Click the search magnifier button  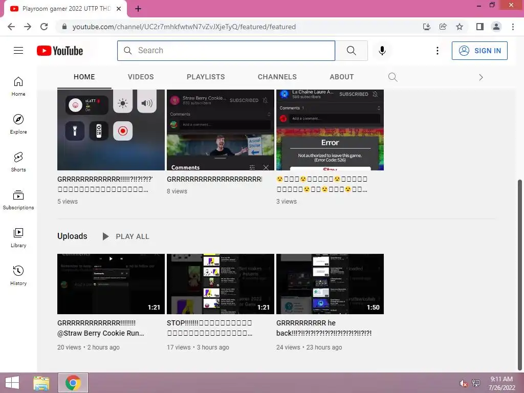351,51
